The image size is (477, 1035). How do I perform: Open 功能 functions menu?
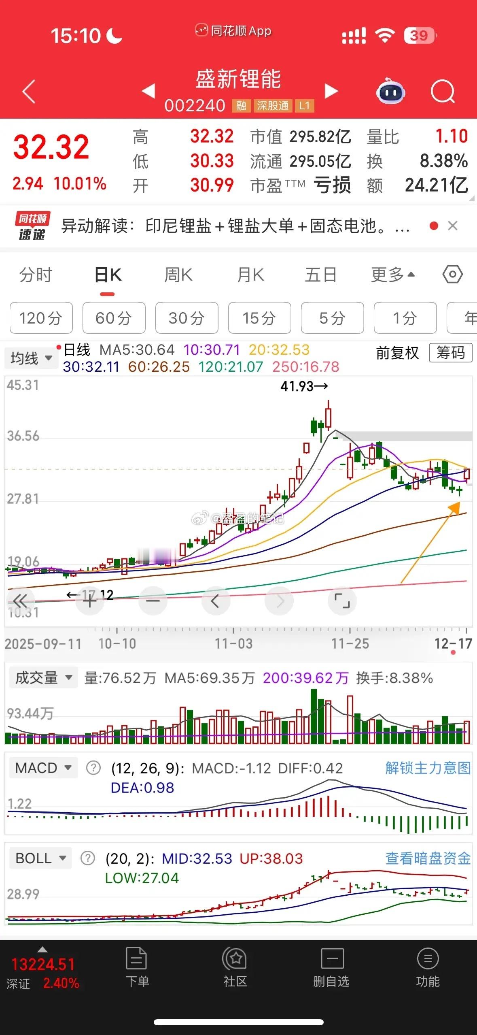[x=428, y=967]
